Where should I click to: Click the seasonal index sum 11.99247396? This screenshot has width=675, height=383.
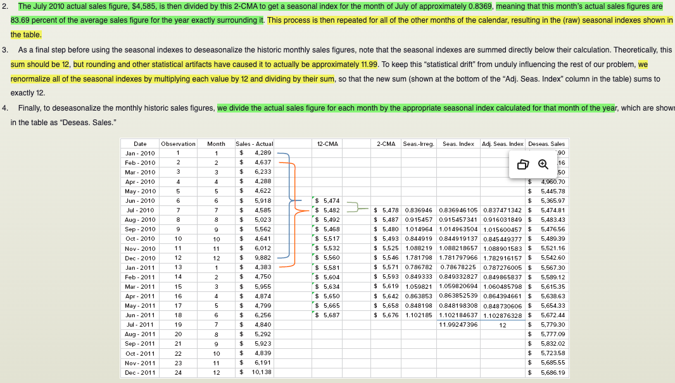(x=458, y=325)
